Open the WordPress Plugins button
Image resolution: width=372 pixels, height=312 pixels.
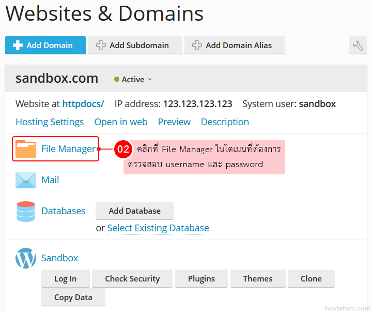pyautogui.click(x=201, y=279)
